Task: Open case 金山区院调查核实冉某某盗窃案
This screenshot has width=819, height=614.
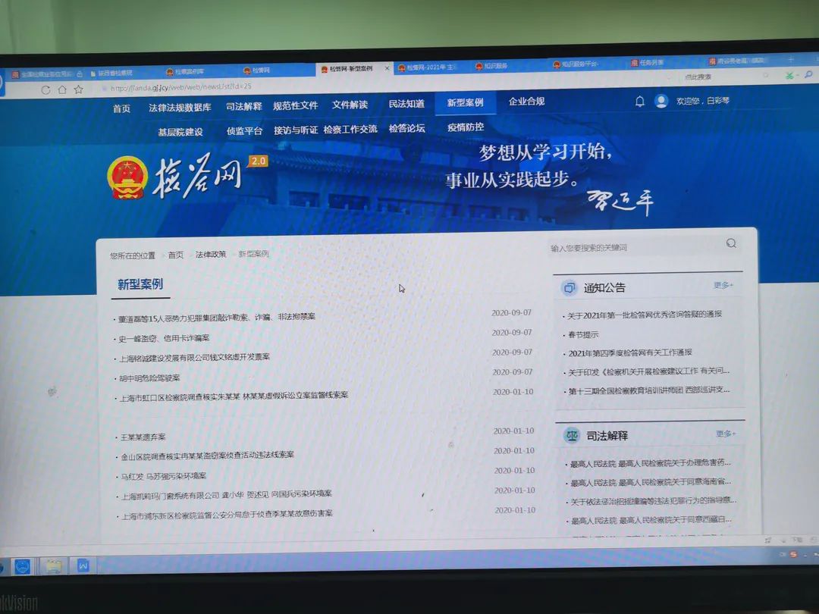Action: (207, 456)
